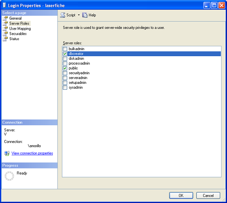
Task: Select the User Mapping page
Action: pos(20,28)
